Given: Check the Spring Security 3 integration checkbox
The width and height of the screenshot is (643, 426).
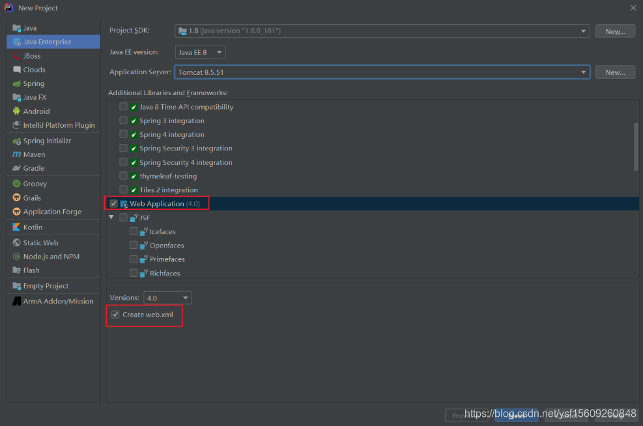Looking at the screenshot, I should [123, 148].
